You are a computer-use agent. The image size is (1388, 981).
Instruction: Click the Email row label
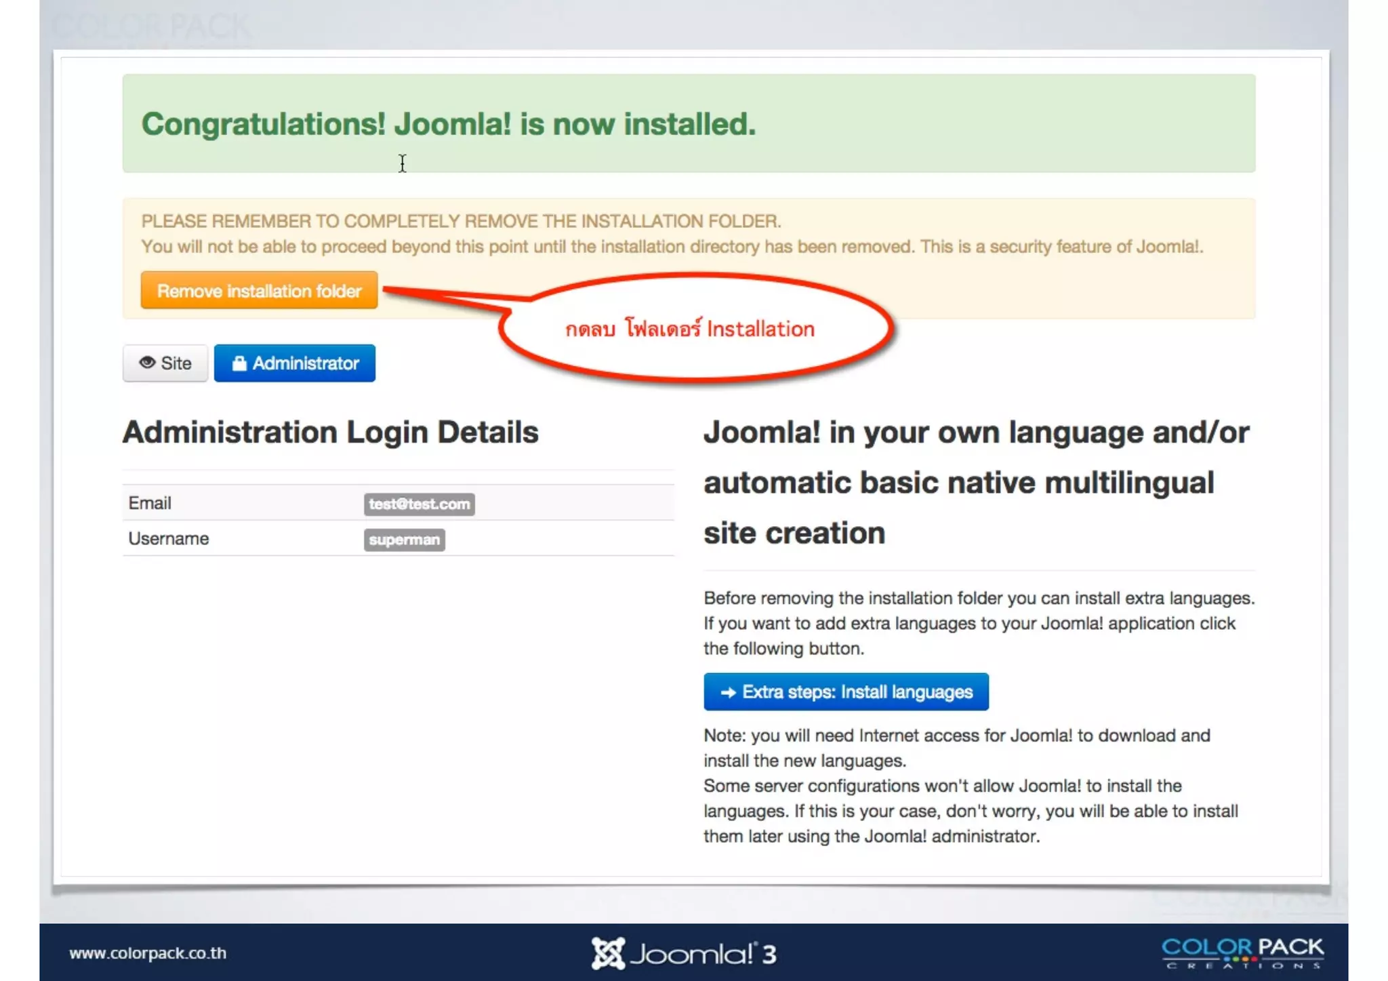(150, 503)
